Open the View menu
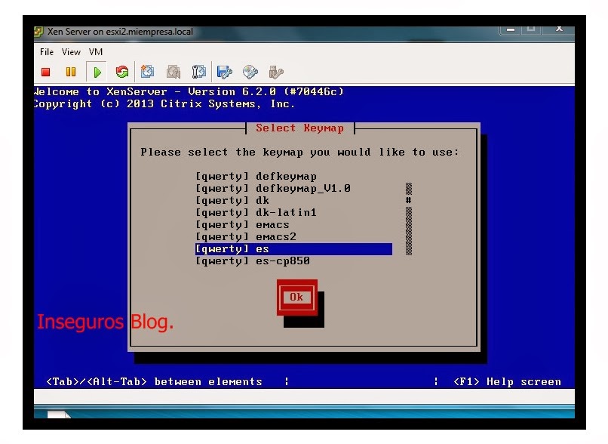 click(71, 52)
